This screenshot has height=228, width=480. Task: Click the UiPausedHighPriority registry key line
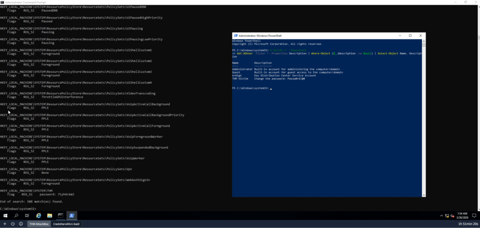point(81,18)
